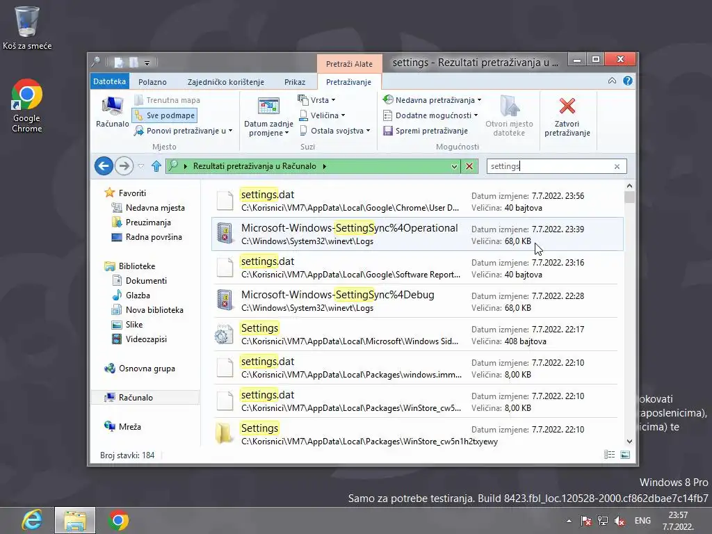Viewport: 712px width, 534px height.
Task: Select Settings folder in WinStore package
Action: 417,434
